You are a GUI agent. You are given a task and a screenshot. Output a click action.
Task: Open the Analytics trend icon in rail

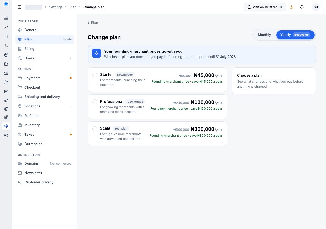click(x=6, y=27)
